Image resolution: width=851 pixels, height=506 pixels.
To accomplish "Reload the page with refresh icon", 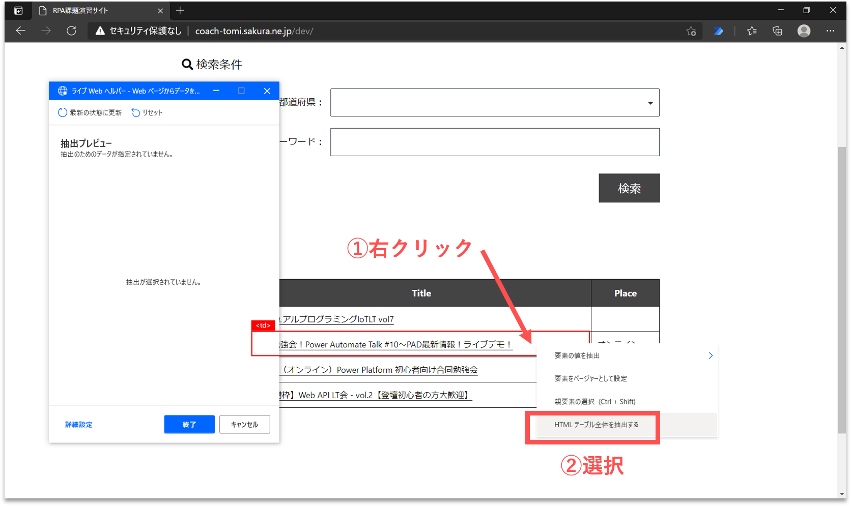I will [72, 31].
